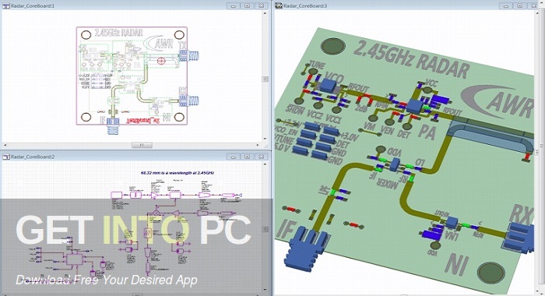Click scroll-up arrow in Radar_CoreBoard:2 window
Image resolution: width=545 pixels, height=296 pixels.
pos(265,164)
